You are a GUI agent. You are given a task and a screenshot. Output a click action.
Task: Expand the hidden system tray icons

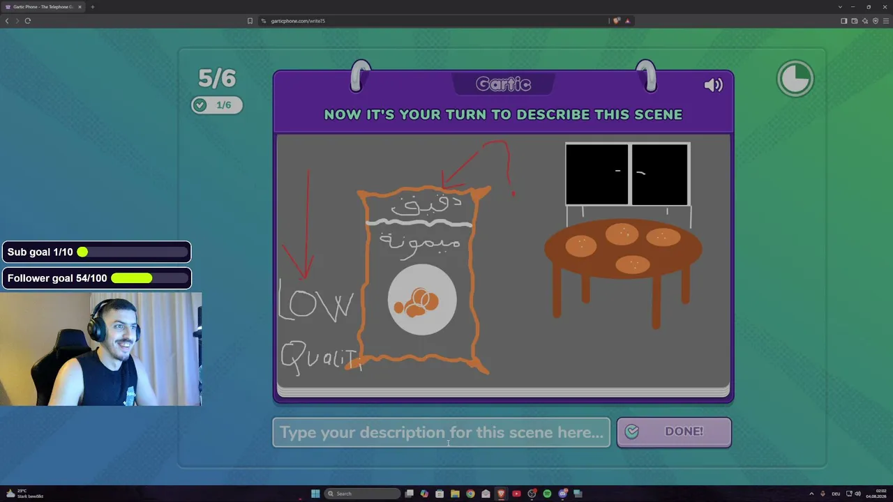tap(811, 494)
